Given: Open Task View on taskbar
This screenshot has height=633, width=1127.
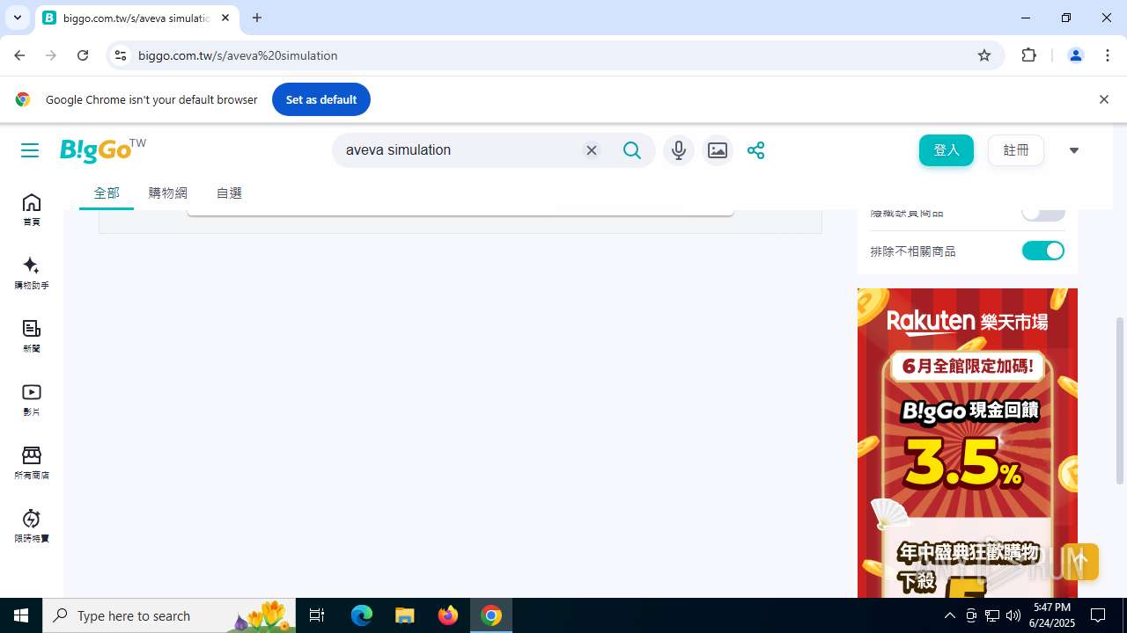Looking at the screenshot, I should tap(317, 615).
